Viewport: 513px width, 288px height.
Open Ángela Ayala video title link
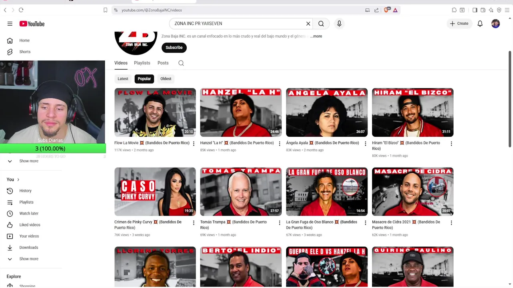point(323,143)
